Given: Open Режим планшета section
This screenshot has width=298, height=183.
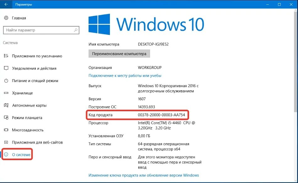Looking at the screenshot, I should pos(27,118).
